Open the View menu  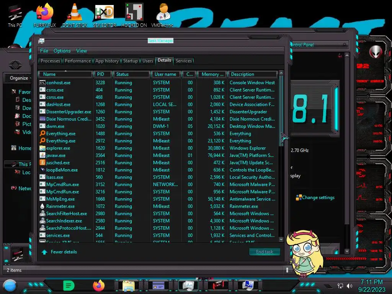point(82,51)
